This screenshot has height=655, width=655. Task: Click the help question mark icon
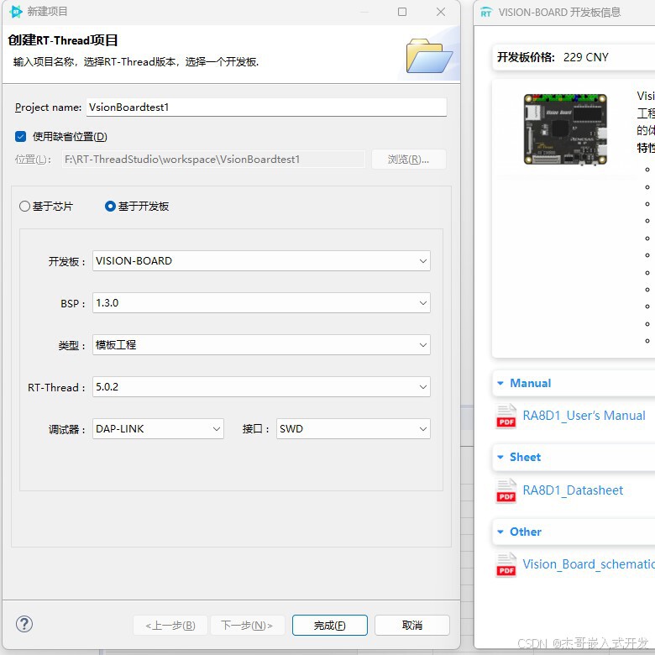(x=24, y=624)
